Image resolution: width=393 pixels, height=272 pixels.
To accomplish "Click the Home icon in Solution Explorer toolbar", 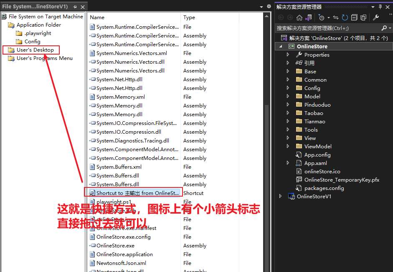I will click(300, 17).
